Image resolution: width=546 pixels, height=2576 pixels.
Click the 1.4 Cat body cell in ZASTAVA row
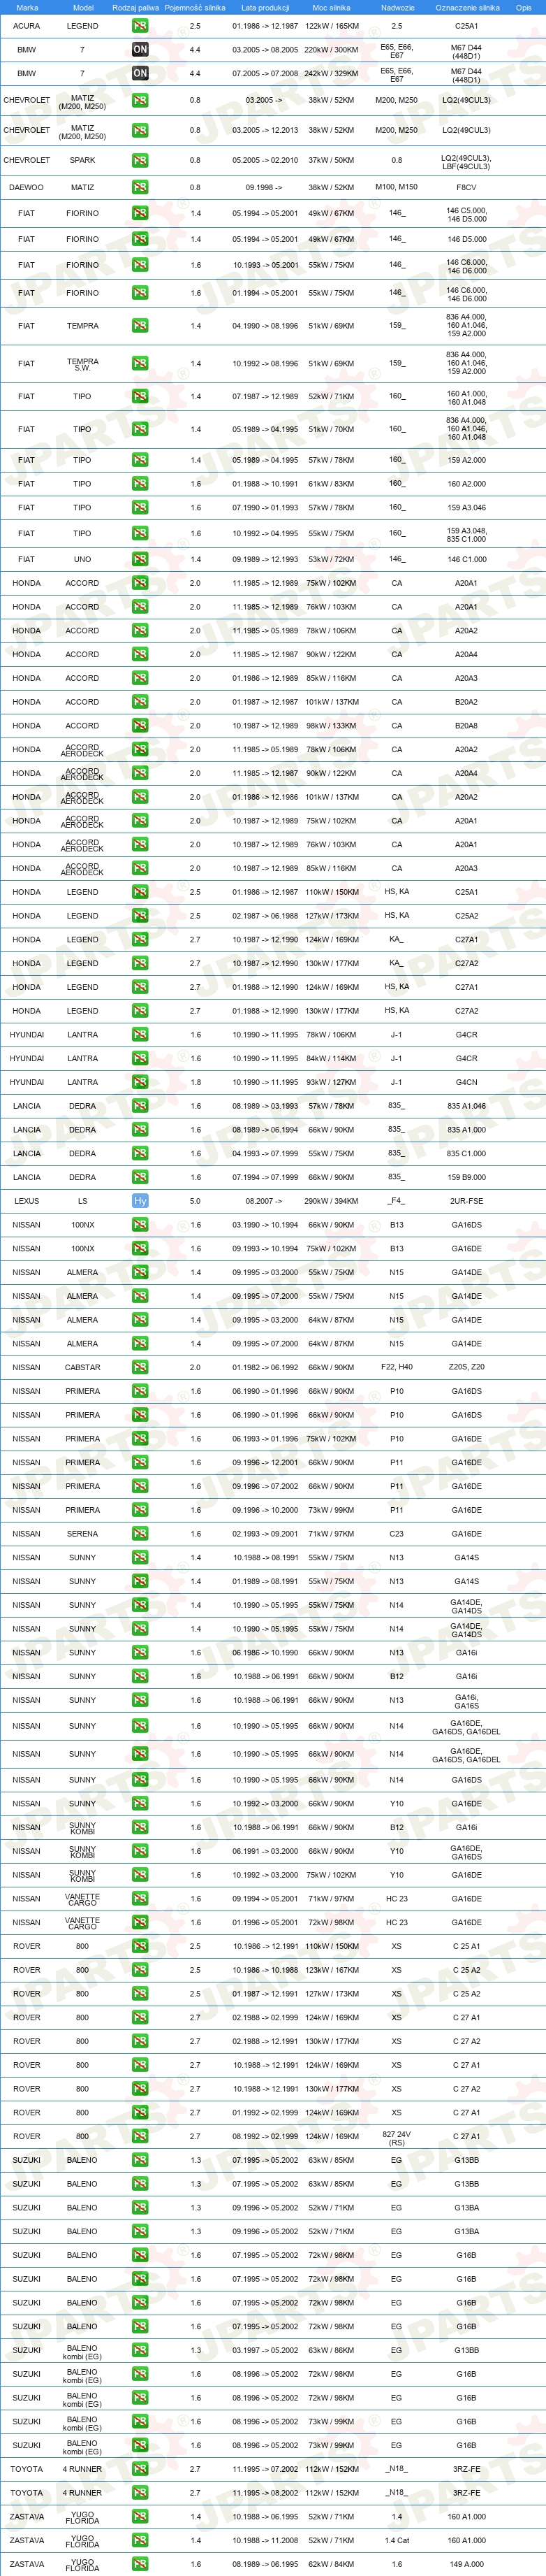pyautogui.click(x=397, y=2540)
